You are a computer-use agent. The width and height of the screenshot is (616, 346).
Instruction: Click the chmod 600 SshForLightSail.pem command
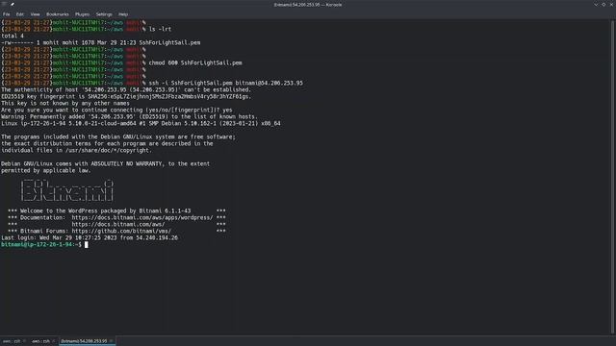point(195,62)
